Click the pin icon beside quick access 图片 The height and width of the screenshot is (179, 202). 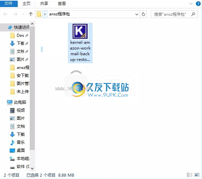point(27,60)
